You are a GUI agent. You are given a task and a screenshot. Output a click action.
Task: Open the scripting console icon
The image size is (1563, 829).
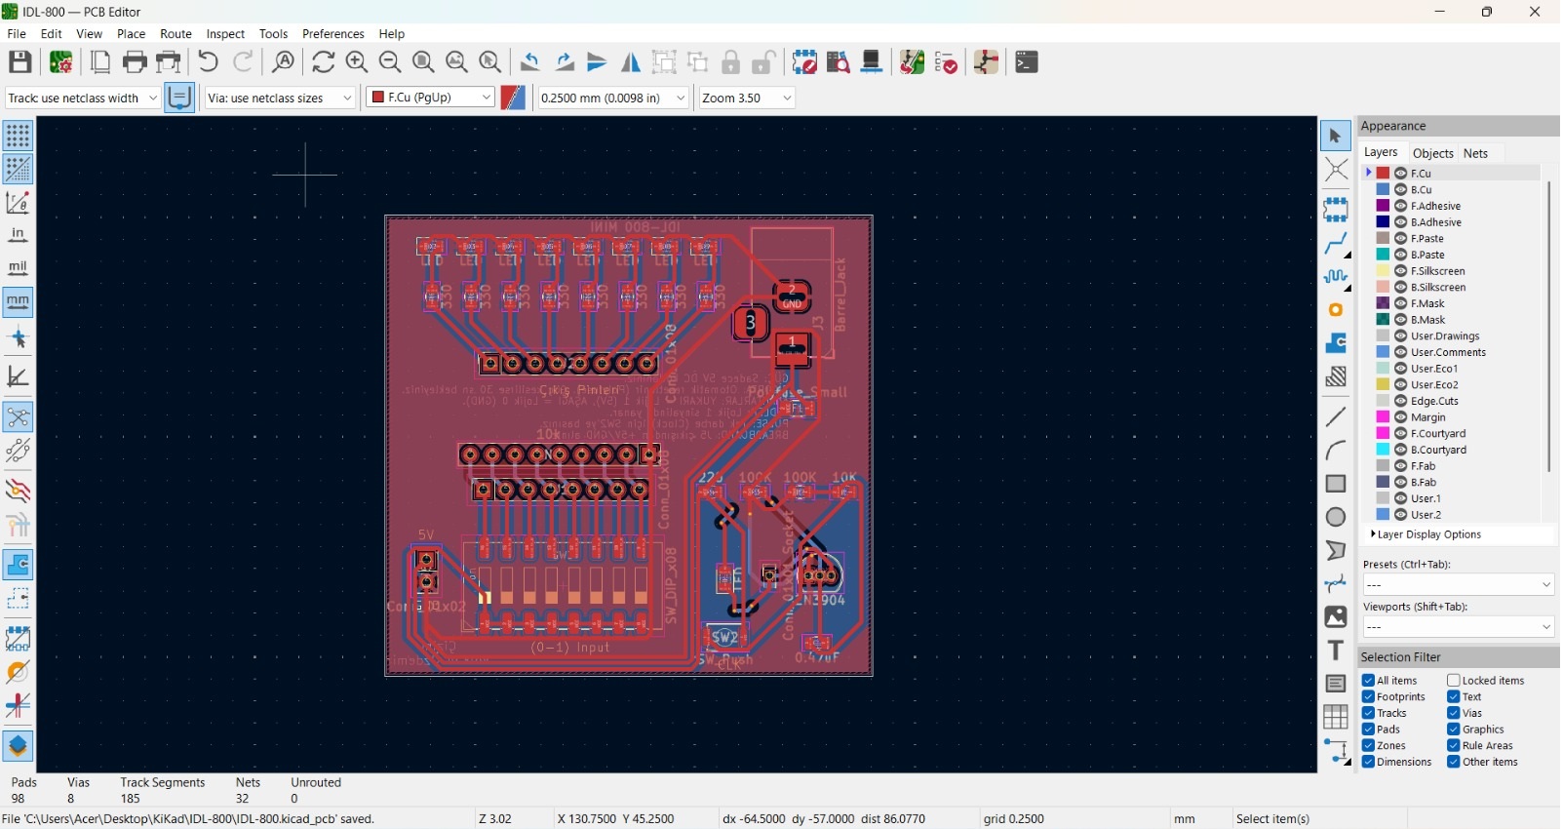[x=1027, y=62]
